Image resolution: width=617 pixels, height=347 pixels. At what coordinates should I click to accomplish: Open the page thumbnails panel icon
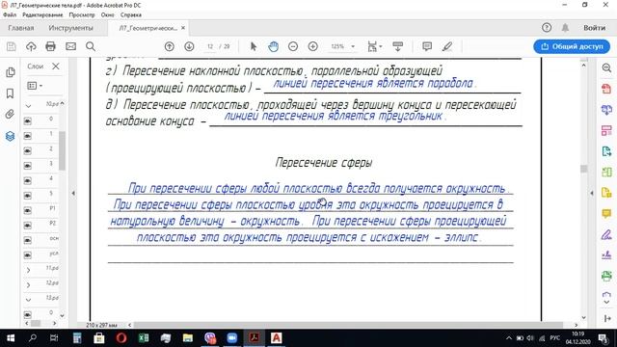11,72
